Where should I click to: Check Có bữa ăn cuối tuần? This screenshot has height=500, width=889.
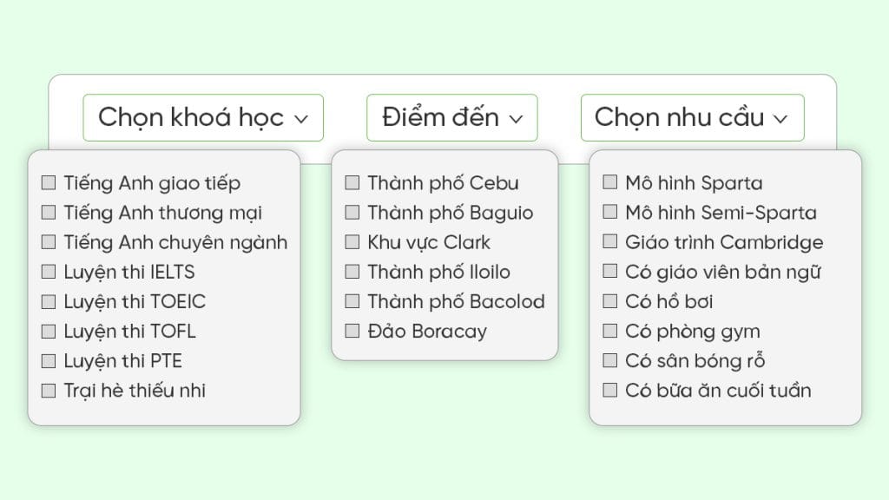609,390
